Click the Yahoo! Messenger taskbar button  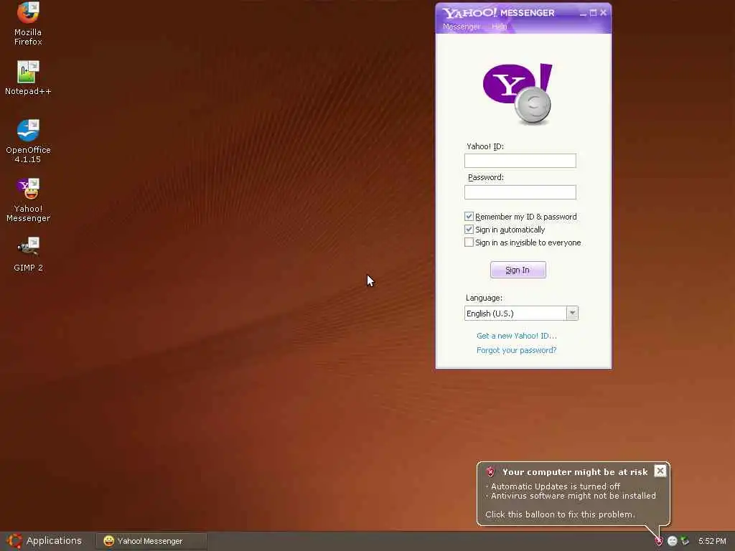tap(151, 541)
